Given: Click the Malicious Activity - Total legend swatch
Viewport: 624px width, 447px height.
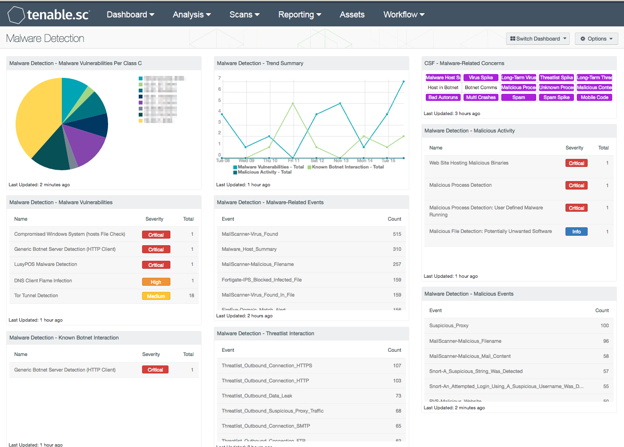Looking at the screenshot, I should point(235,173).
